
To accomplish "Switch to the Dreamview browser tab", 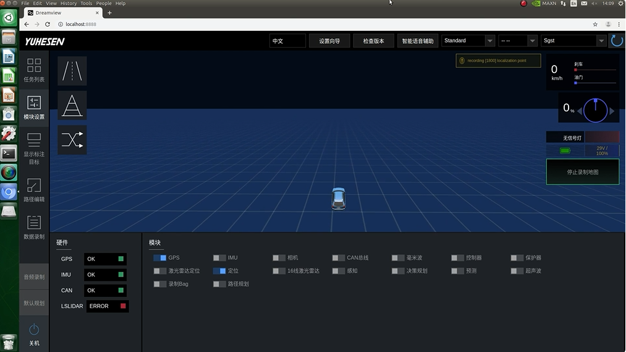I will 61,12.
